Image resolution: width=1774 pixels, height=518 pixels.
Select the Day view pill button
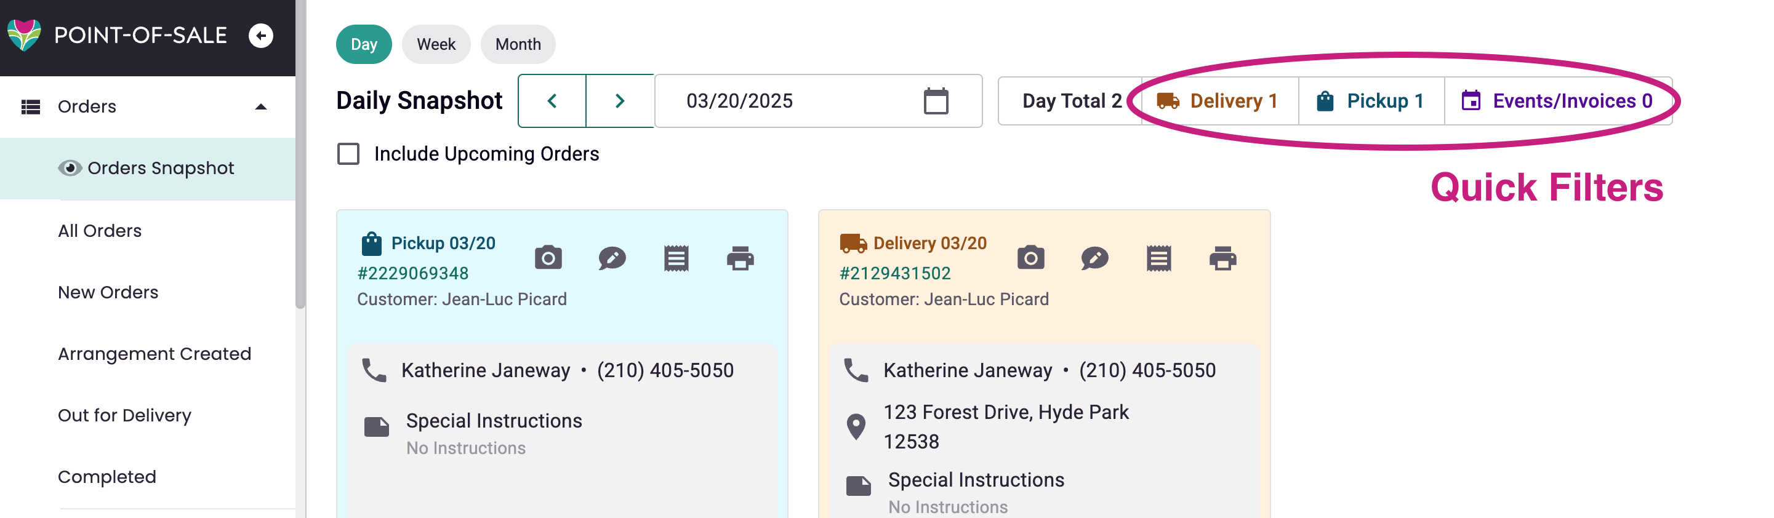point(364,44)
